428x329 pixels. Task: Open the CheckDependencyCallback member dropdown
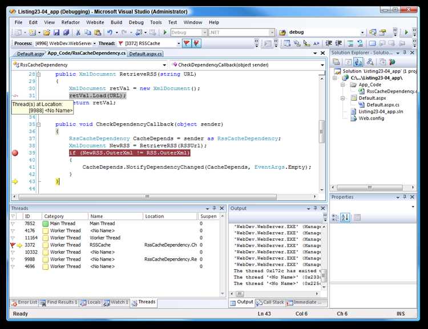(x=322, y=65)
